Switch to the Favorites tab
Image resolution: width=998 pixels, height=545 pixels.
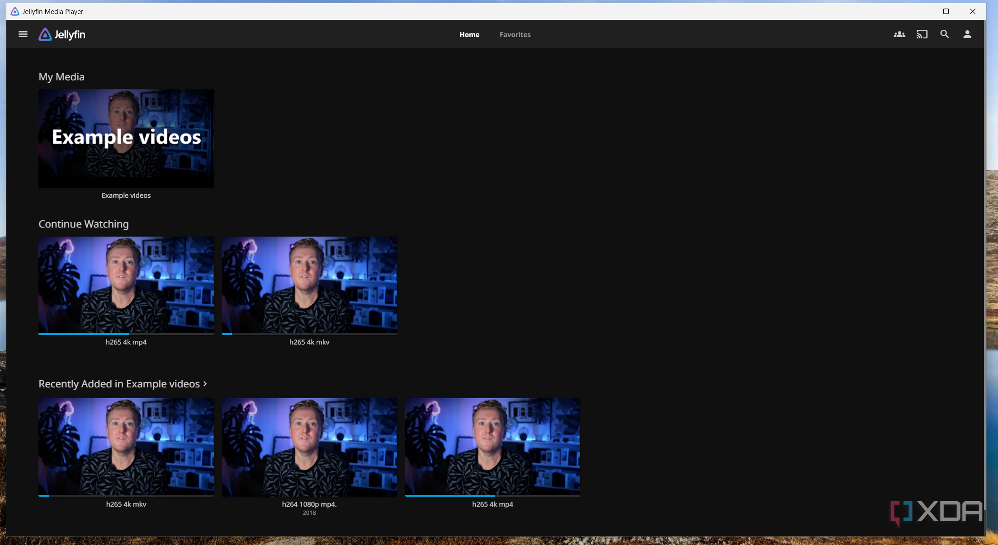pyautogui.click(x=515, y=35)
